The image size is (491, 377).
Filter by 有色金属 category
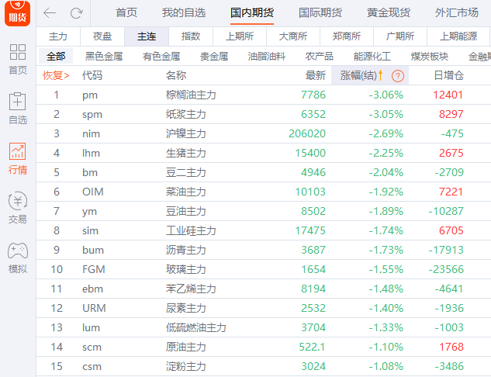coord(161,56)
